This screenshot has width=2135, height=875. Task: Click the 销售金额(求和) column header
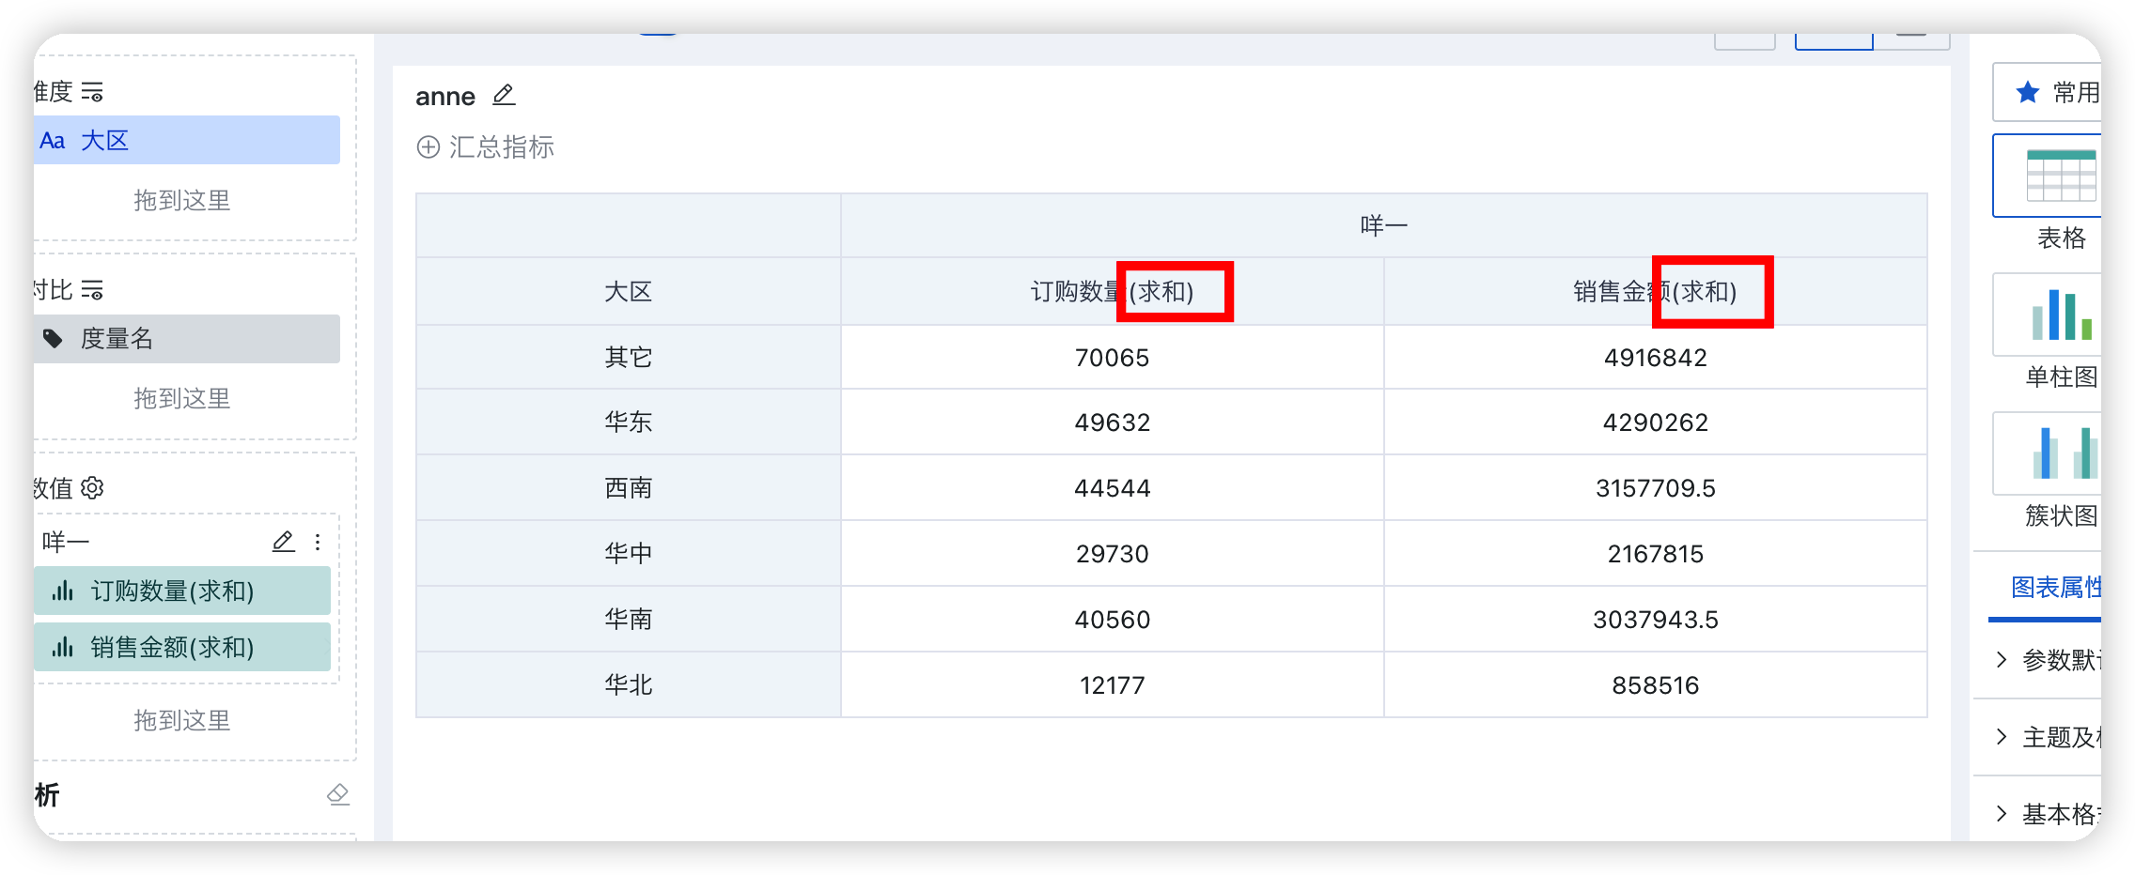[x=1654, y=292]
